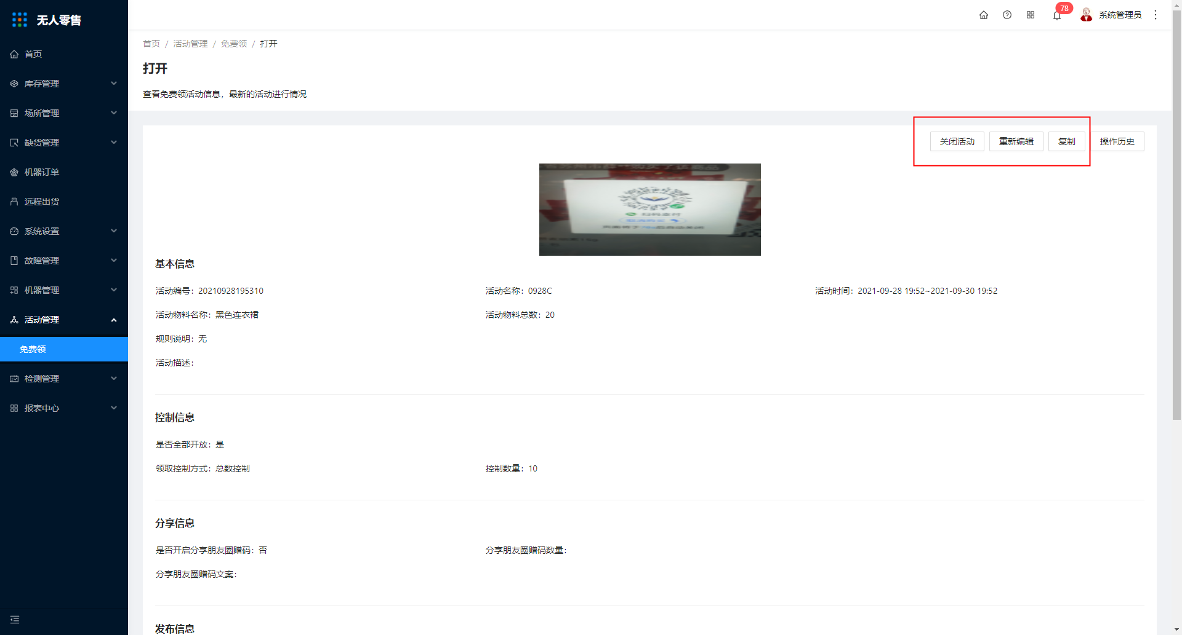Expand 检测管理 chevron arrow
Viewport: 1182px width, 635px height.
click(114, 379)
